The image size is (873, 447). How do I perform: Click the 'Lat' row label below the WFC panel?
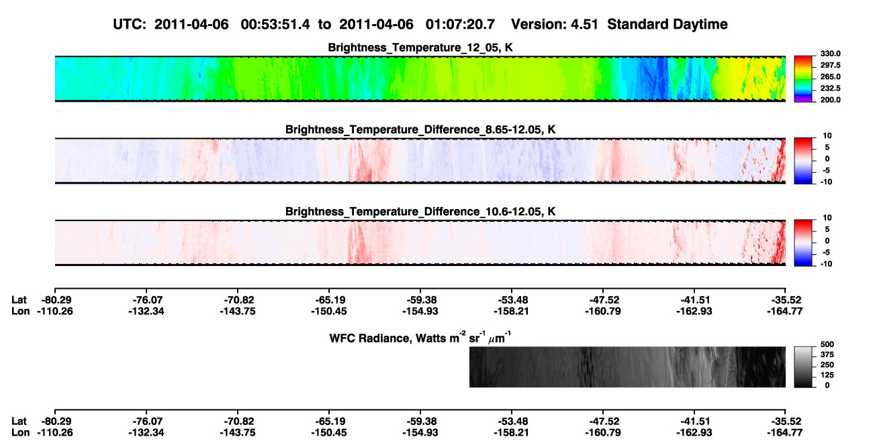tap(19, 422)
